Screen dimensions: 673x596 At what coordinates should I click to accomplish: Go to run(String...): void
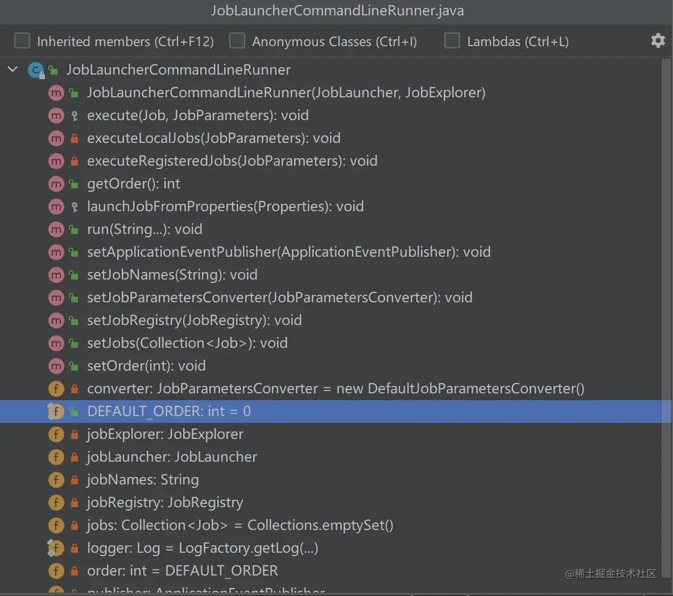(144, 229)
